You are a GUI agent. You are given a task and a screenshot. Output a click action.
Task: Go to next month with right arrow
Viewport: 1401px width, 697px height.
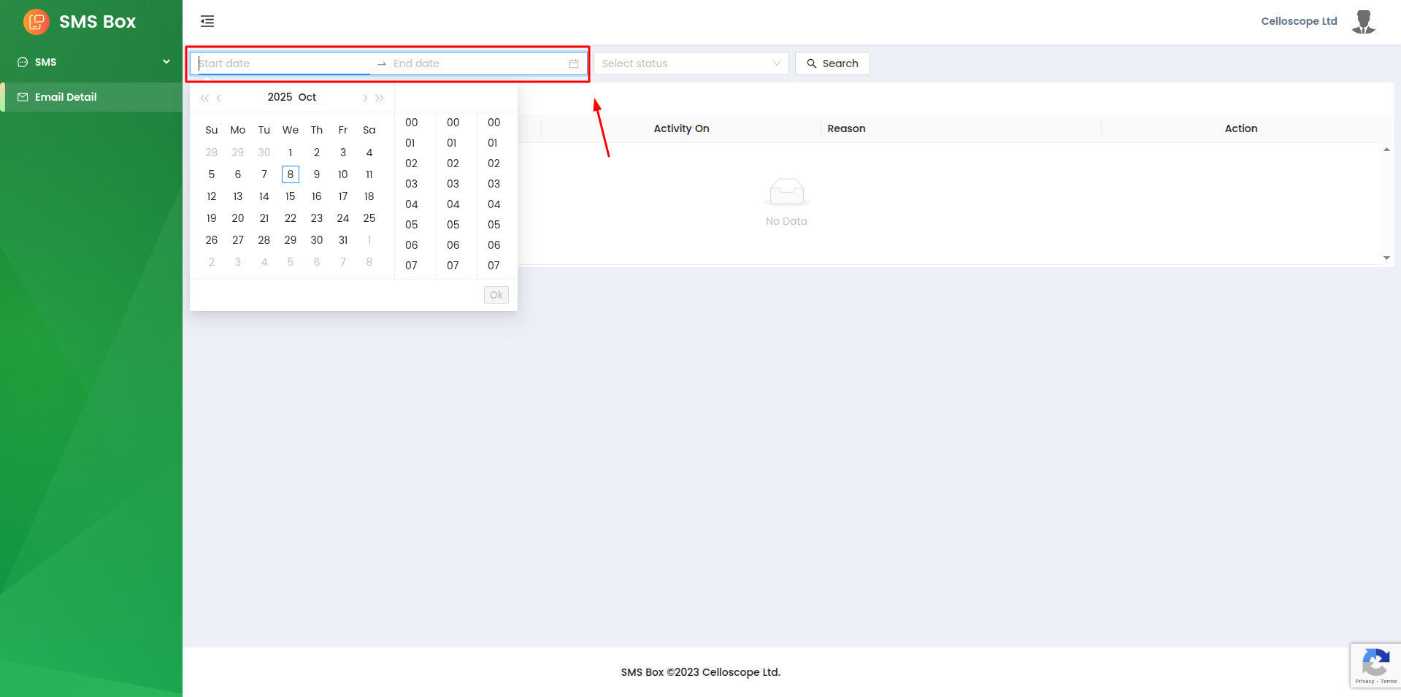click(365, 98)
